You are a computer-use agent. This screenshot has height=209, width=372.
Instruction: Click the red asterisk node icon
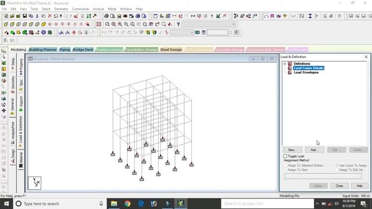[74, 33]
